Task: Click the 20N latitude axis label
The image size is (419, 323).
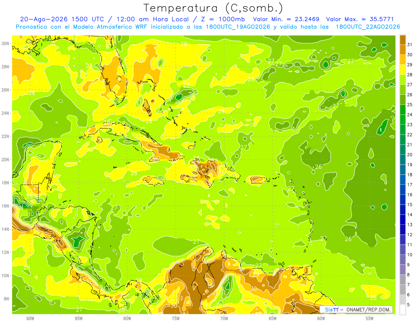Action: tap(6, 160)
